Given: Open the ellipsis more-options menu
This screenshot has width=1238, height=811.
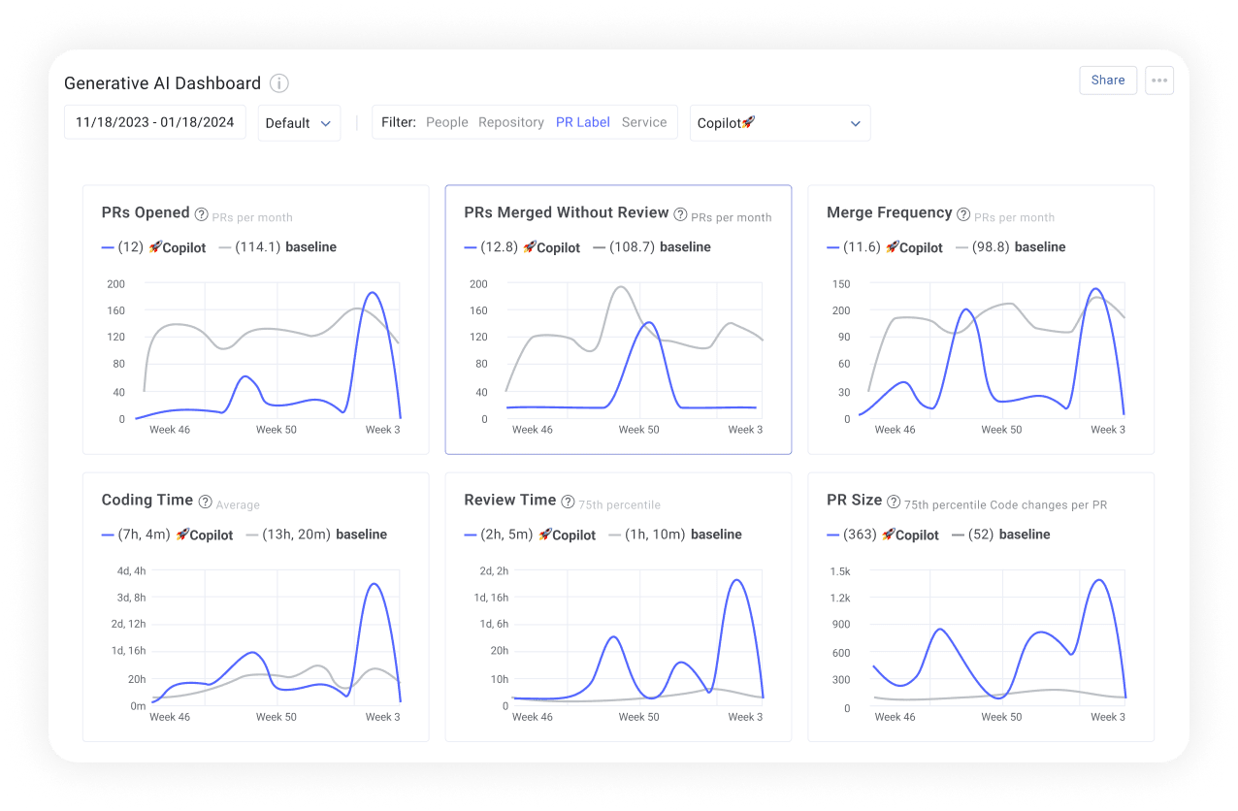Looking at the screenshot, I should tap(1159, 81).
